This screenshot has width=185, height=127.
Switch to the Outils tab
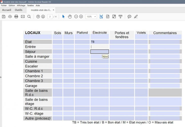tap(18, 10)
